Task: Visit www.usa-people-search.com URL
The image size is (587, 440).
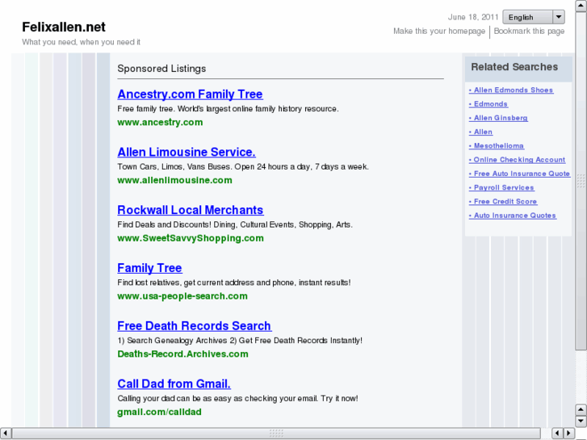Action: (x=182, y=296)
